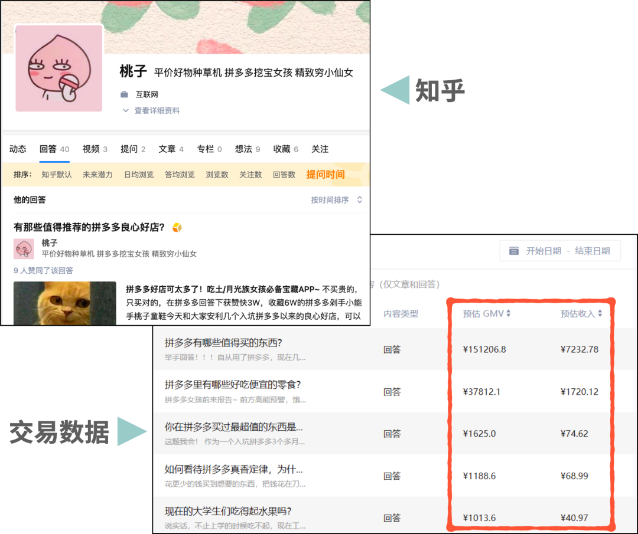The image size is (638, 534).
Task: Open the 9 人赞同了该回答 link
Action: point(43,271)
